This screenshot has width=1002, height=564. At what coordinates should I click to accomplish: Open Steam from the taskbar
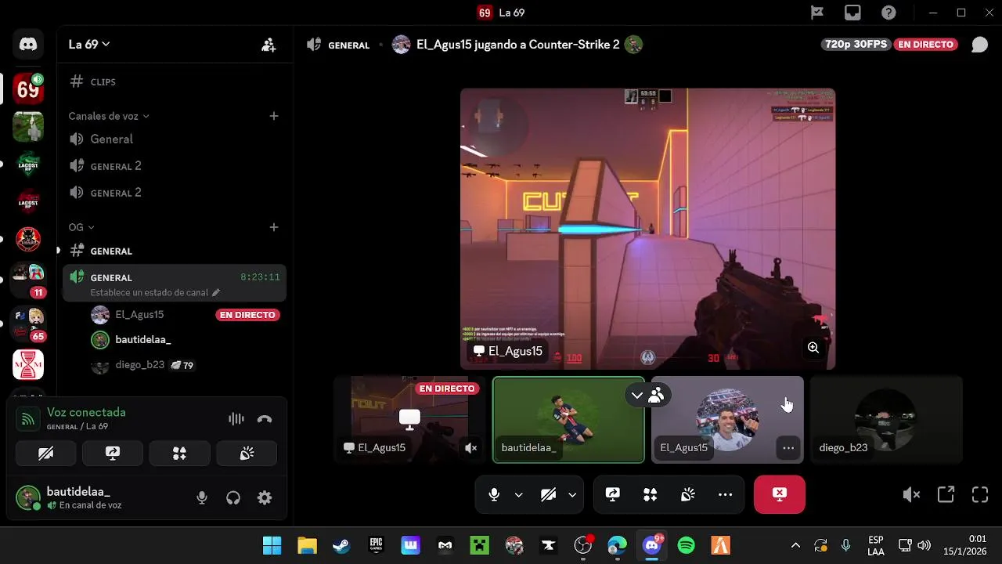click(341, 545)
